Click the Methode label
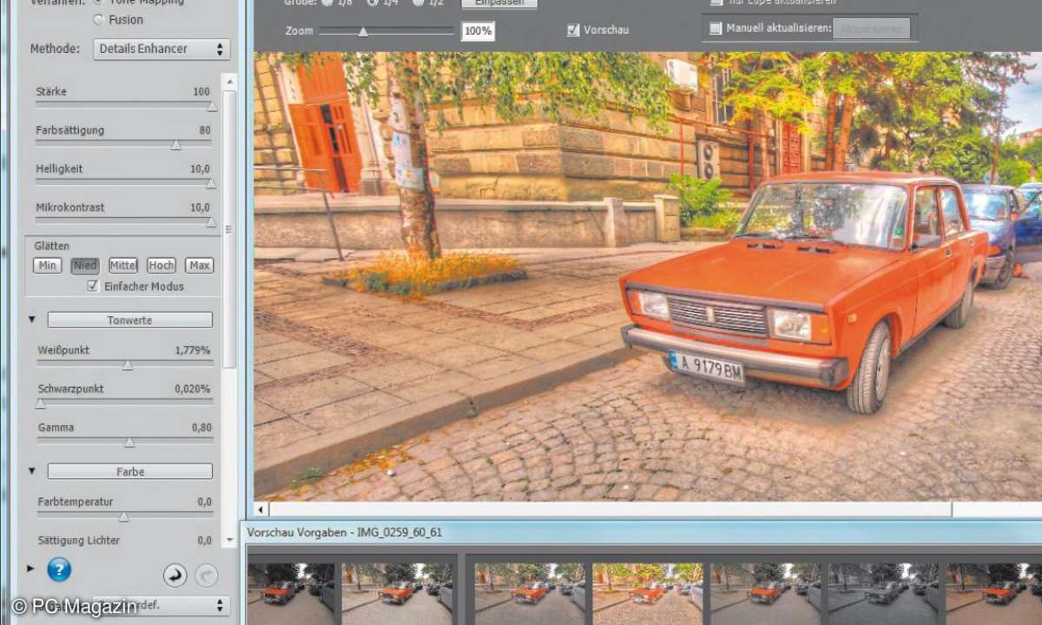The image size is (1042, 625). tap(55, 49)
